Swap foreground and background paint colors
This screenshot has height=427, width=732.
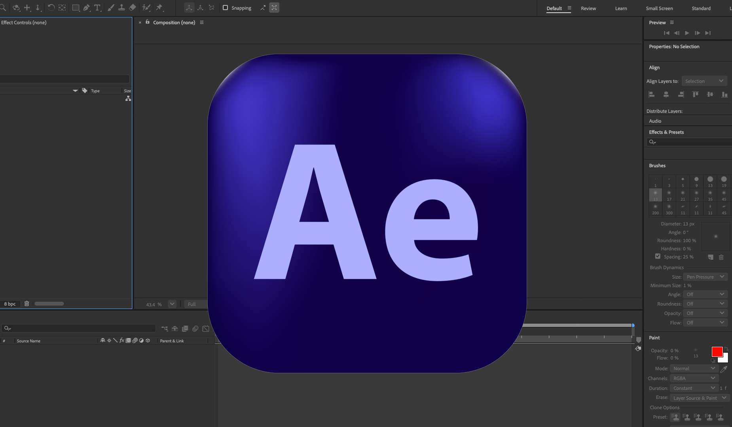tap(726, 349)
